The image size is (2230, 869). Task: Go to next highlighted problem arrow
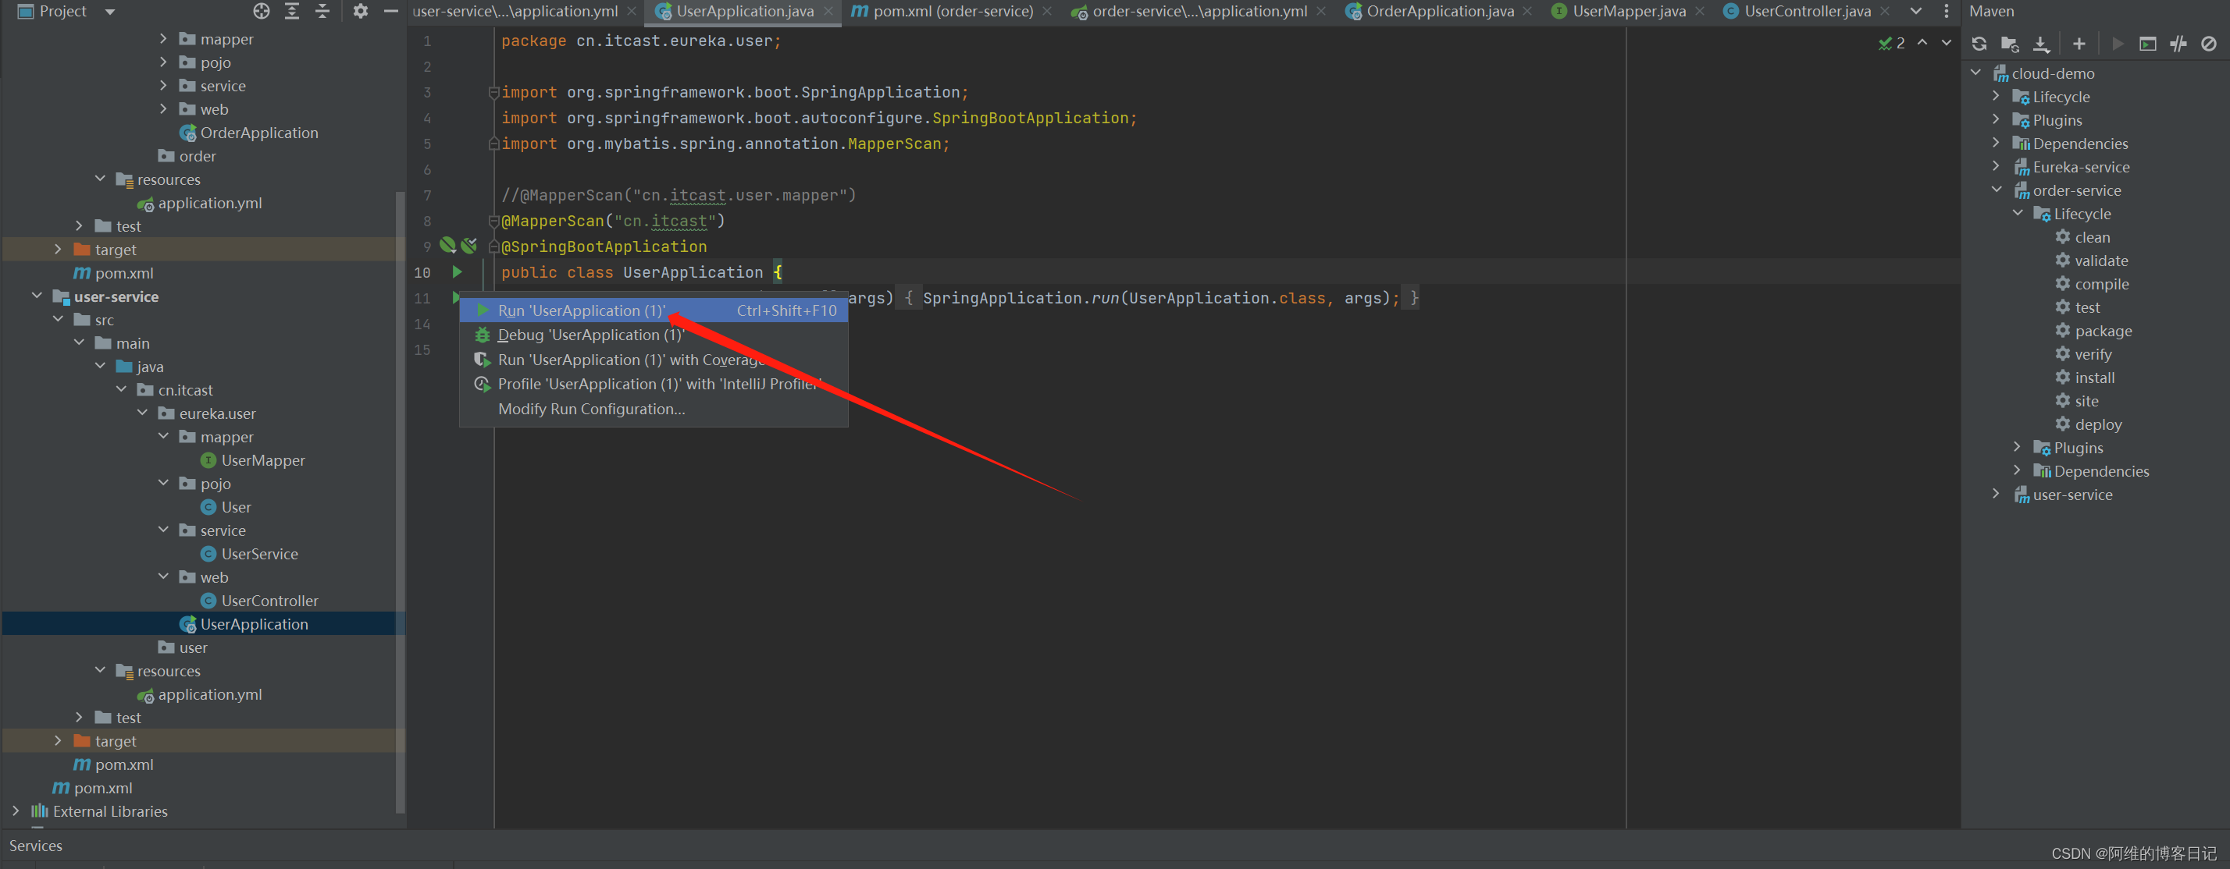coord(1946,42)
